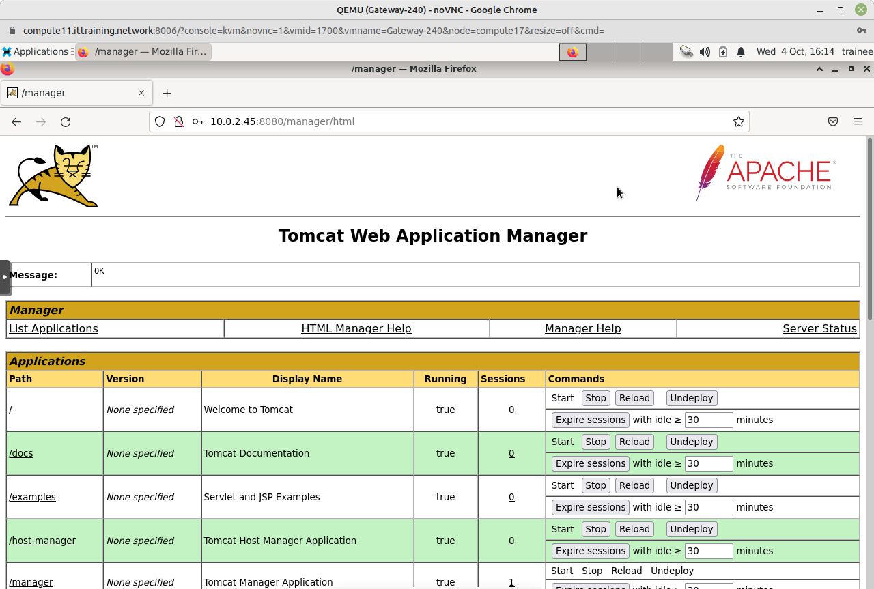Click the battery power tray icon
The width and height of the screenshot is (874, 589).
[723, 51]
